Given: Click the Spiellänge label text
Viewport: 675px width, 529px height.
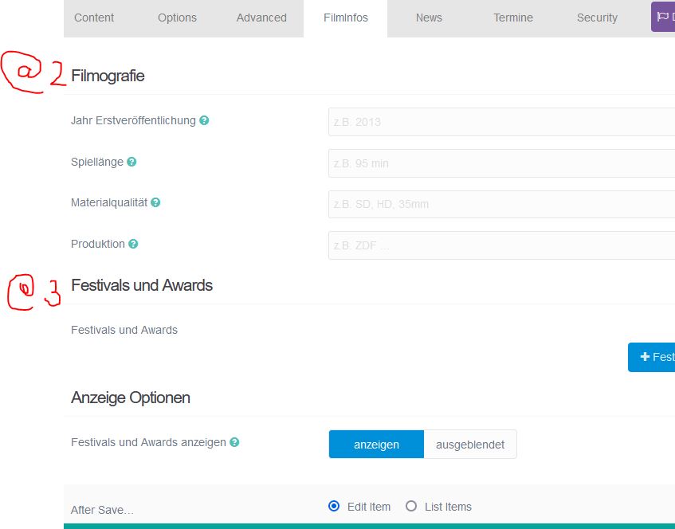Looking at the screenshot, I should coord(97,162).
